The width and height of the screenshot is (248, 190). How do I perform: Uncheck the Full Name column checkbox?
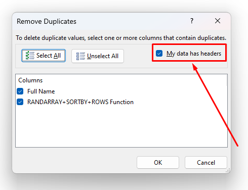[x=20, y=91]
